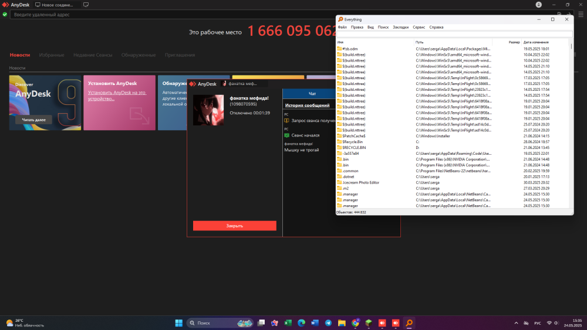Launch Microsoft Edge from the taskbar
The height and width of the screenshot is (330, 587).
pyautogui.click(x=301, y=323)
